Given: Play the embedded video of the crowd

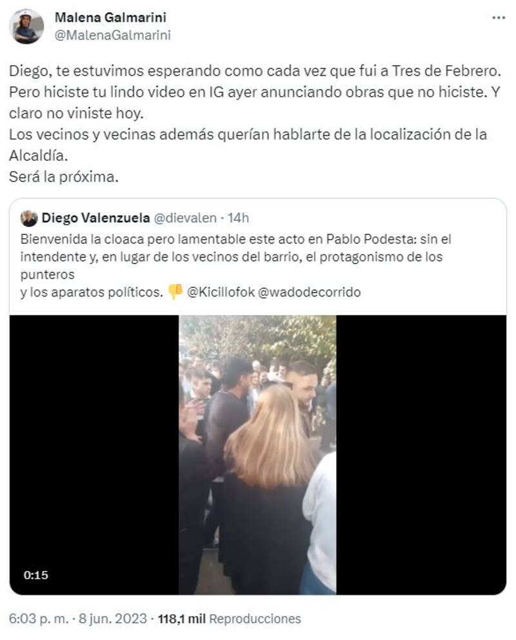Looking at the screenshot, I should pos(257,455).
